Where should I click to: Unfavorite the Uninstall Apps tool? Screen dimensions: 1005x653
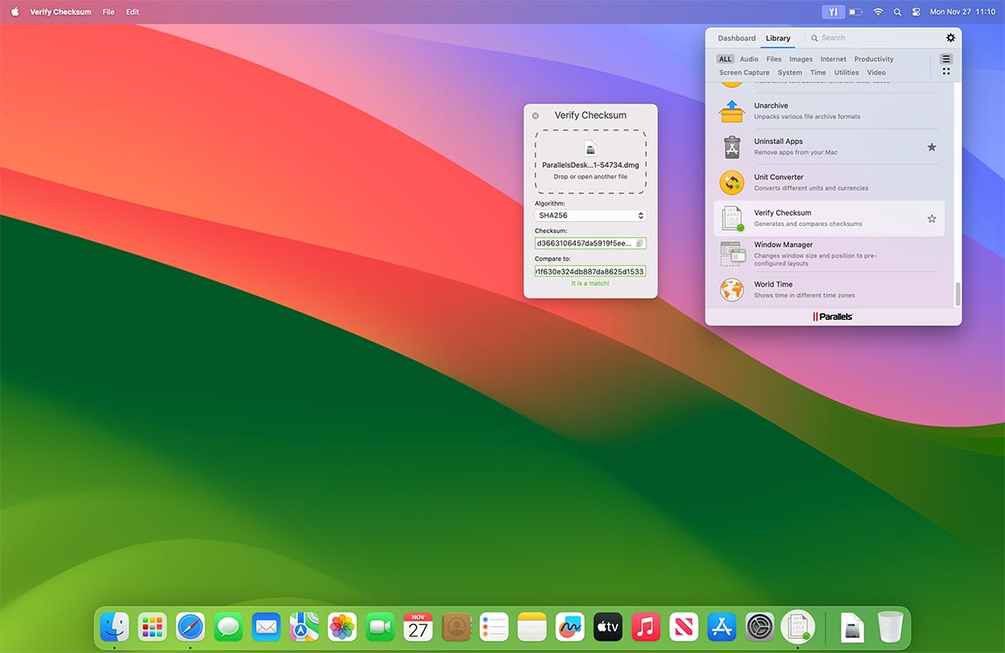coord(932,147)
